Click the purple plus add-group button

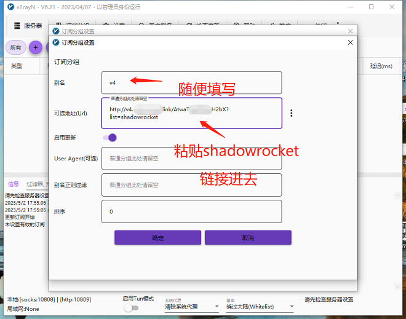[36, 47]
